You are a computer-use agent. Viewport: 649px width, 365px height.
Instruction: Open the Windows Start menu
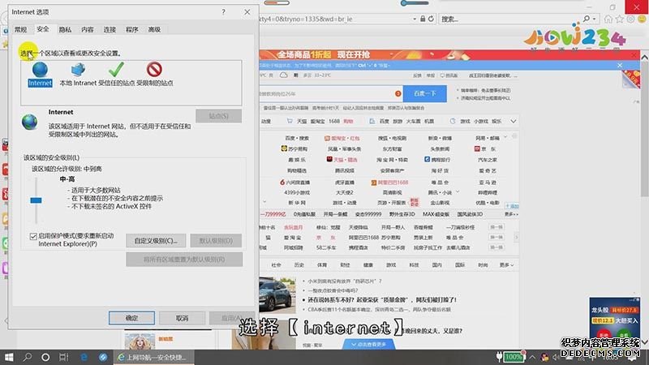9,357
